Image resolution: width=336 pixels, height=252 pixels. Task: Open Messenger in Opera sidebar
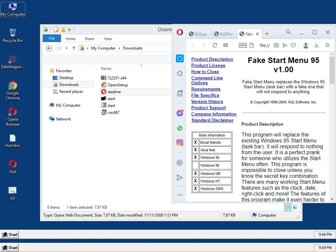point(180,113)
